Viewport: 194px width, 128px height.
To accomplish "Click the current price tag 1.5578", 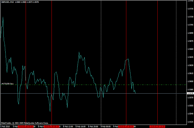I will [190, 93].
